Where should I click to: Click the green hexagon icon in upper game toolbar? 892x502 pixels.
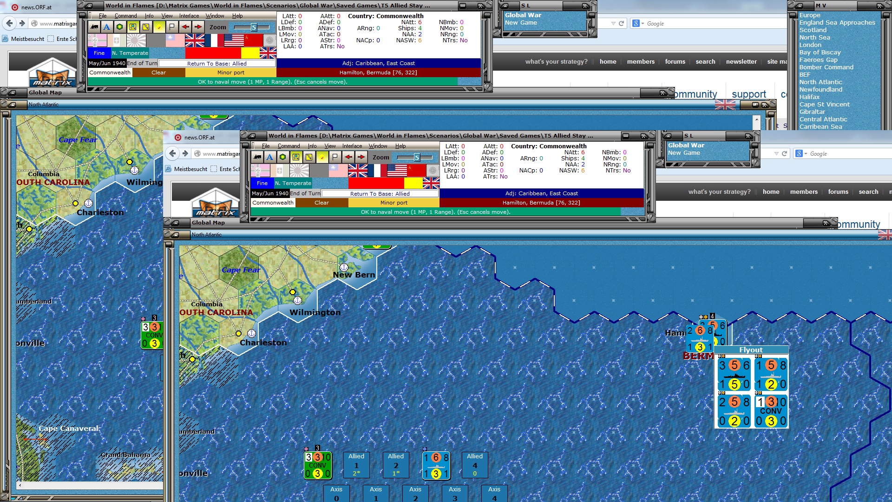coord(120,27)
